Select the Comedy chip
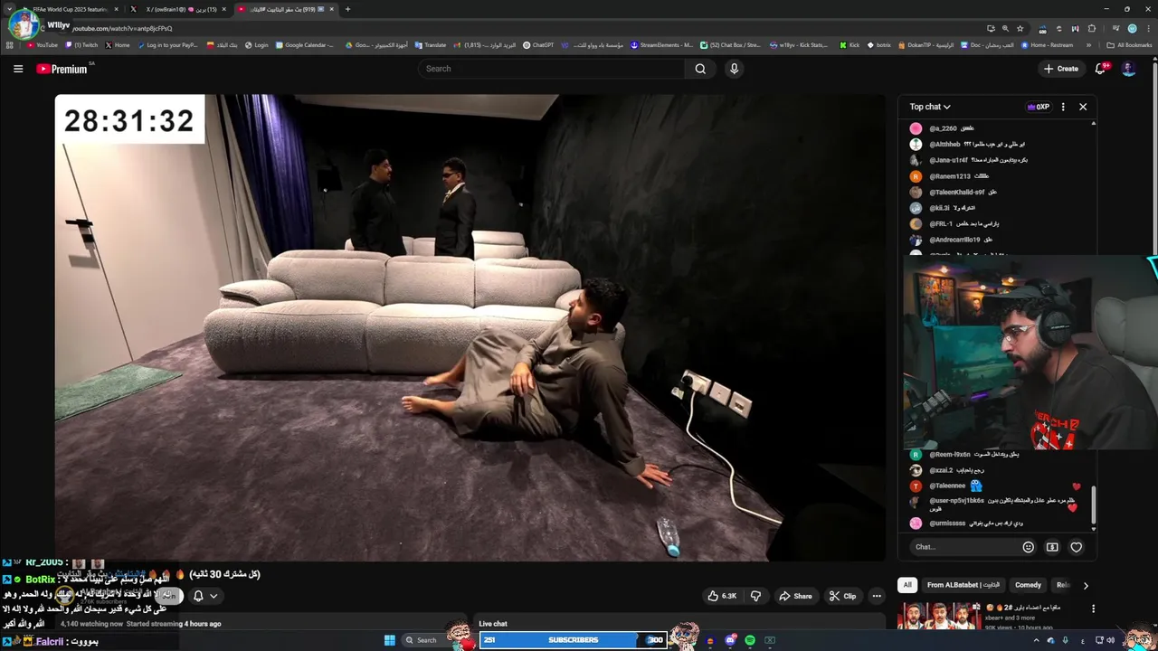This screenshot has width=1158, height=651. (1028, 585)
